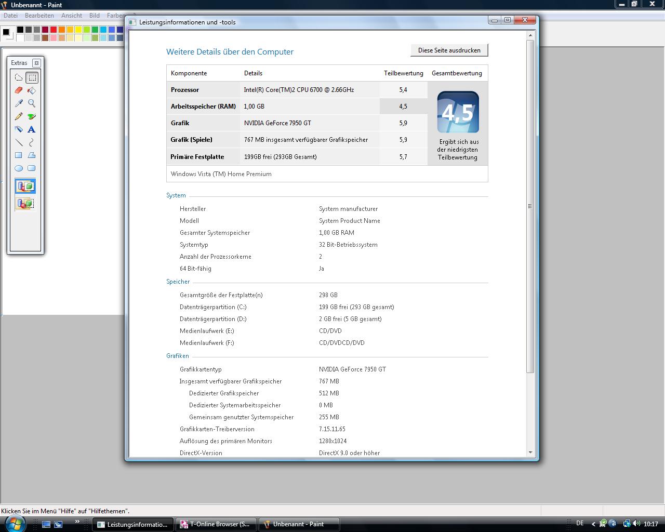Choose the transparent selection option in toolbox
The image size is (665, 532).
(25, 203)
